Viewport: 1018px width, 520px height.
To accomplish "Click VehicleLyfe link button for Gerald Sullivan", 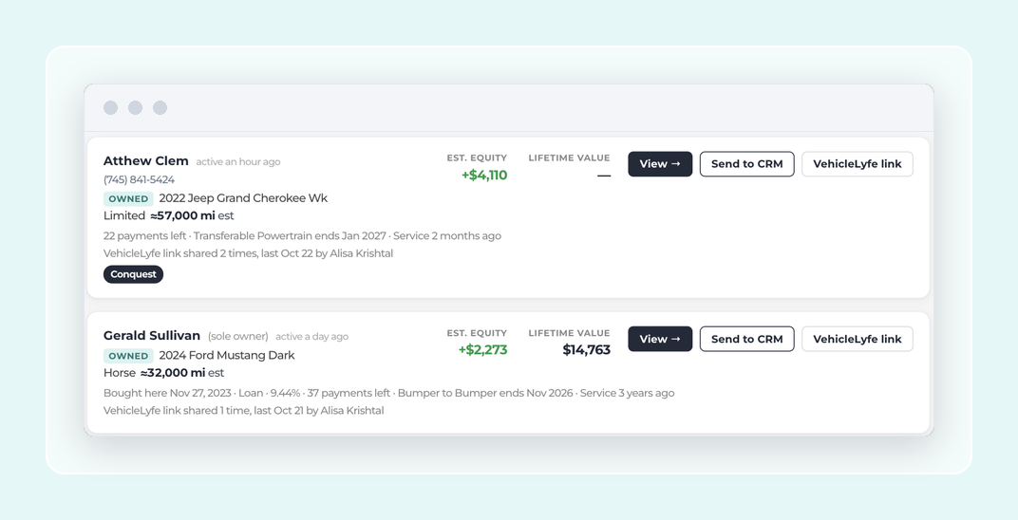I will (857, 339).
